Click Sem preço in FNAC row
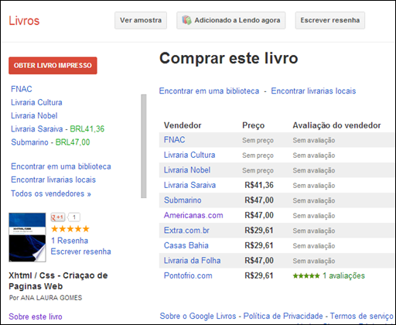The width and height of the screenshot is (396, 325). [258, 141]
